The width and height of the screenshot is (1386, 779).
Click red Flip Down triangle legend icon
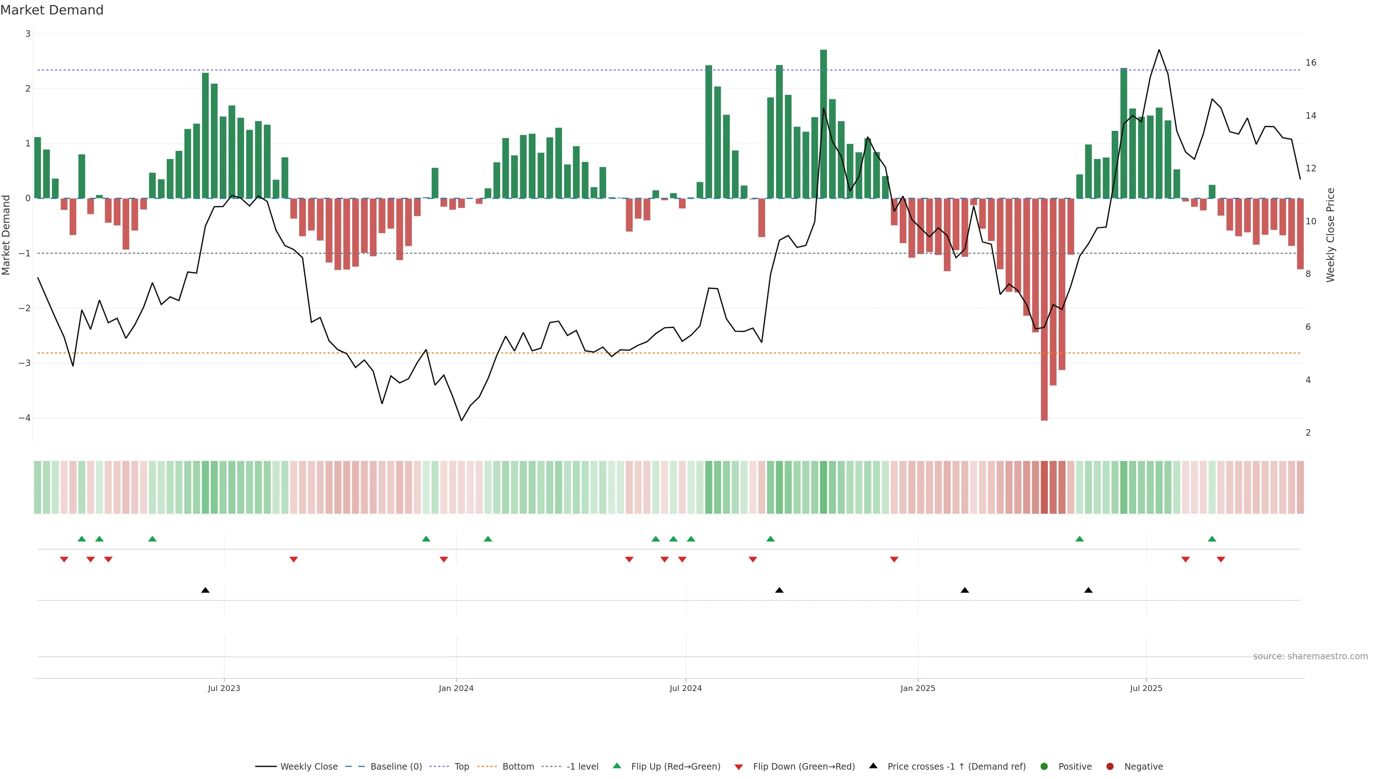739,767
